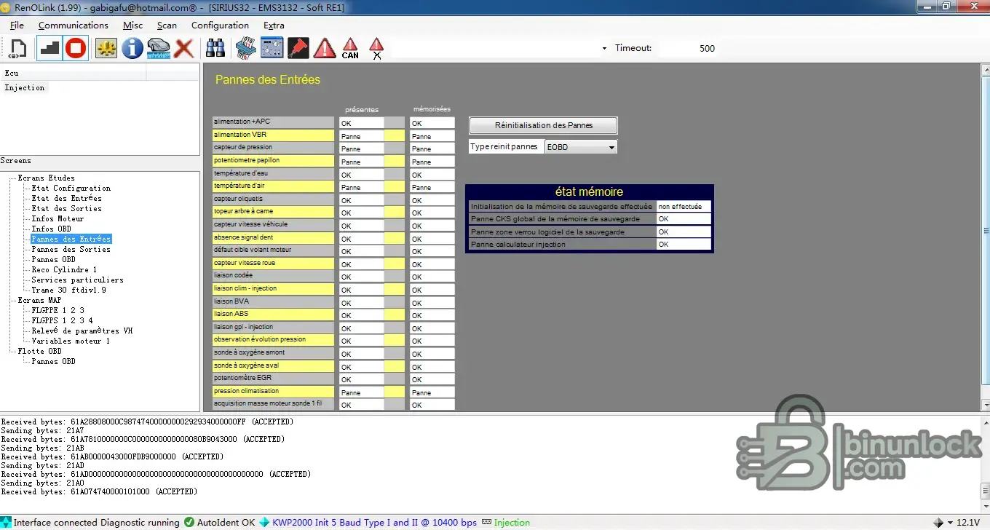Open the Scan menu
The width and height of the screenshot is (990, 530).
167,25
